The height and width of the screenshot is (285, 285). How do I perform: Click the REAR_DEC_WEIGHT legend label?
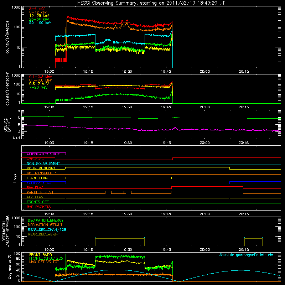tap(44, 234)
